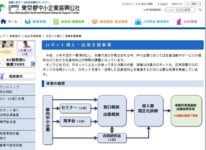206x150 pixels.
Task: Click 合同研究会 (2回) box in diagram
Action: pyautogui.click(x=112, y=138)
